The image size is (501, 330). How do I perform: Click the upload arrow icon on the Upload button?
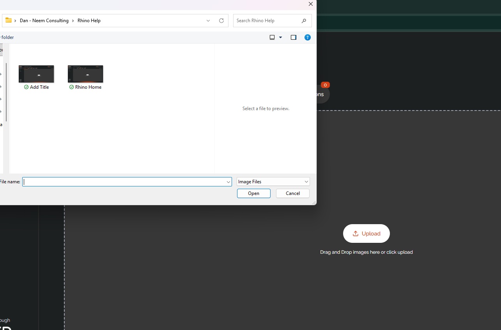point(356,233)
